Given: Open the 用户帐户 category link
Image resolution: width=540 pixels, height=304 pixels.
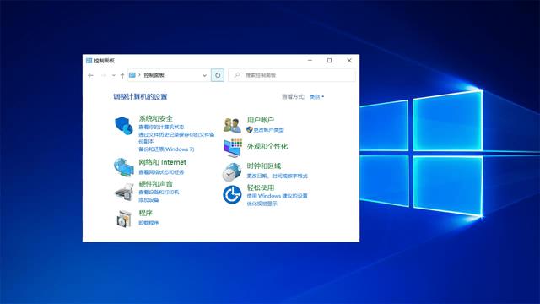Looking at the screenshot, I should [x=261, y=120].
